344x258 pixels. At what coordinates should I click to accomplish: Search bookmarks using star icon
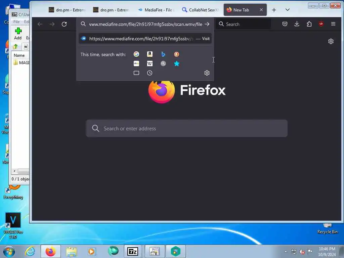point(177,63)
